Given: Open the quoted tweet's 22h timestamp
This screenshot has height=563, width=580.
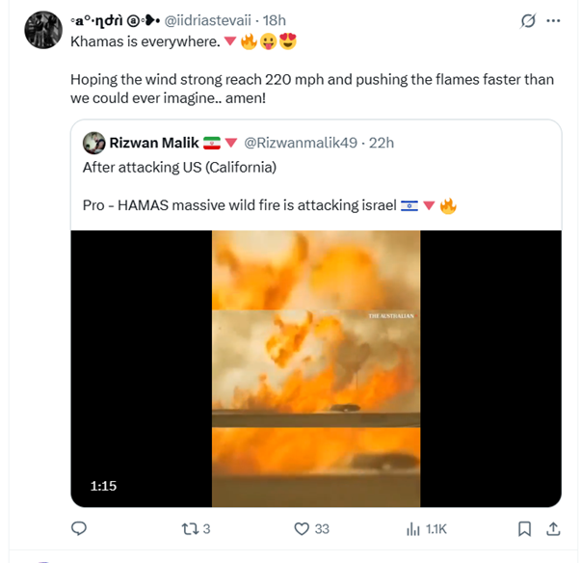Looking at the screenshot, I should tap(382, 143).
